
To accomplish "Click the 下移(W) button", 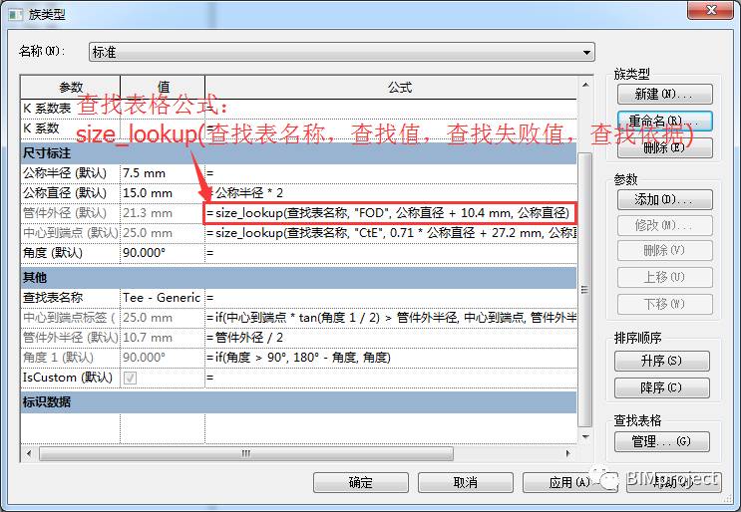I will 664,304.
